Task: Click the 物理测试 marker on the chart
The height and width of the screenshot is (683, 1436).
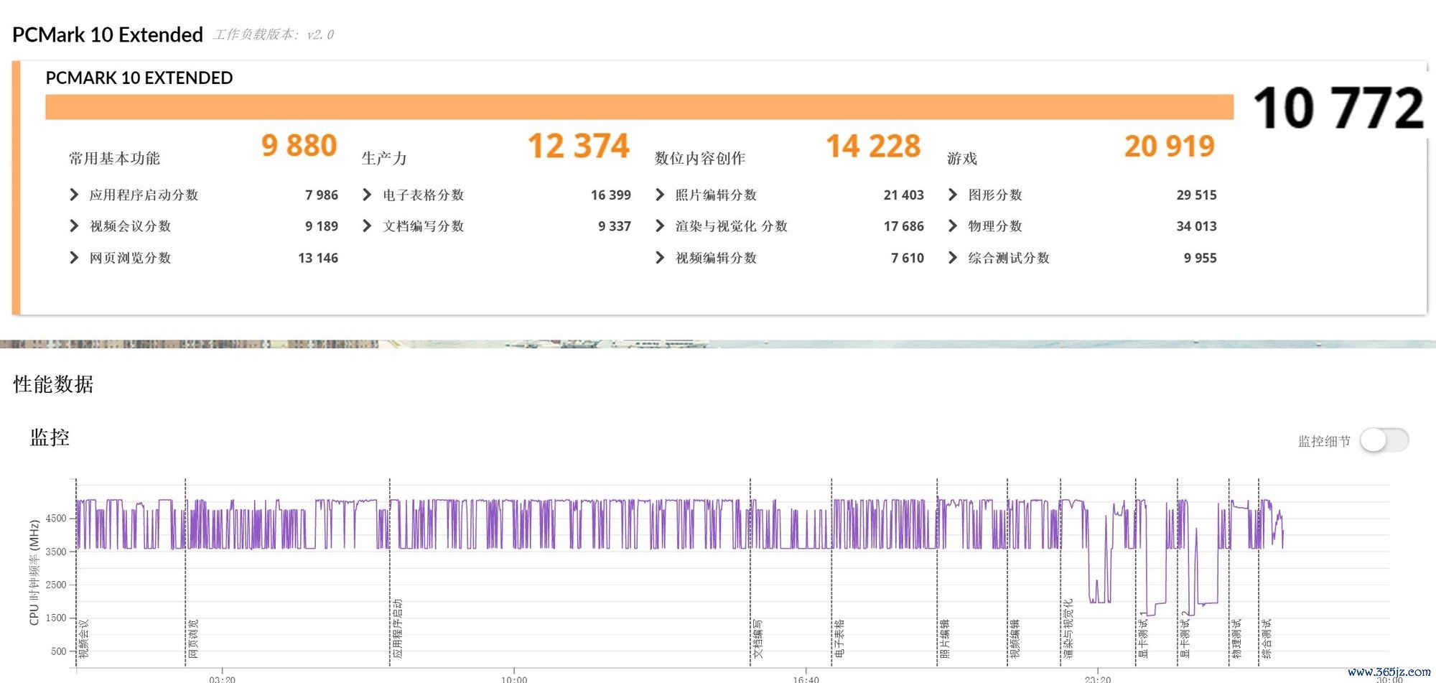Action: pos(1236,639)
